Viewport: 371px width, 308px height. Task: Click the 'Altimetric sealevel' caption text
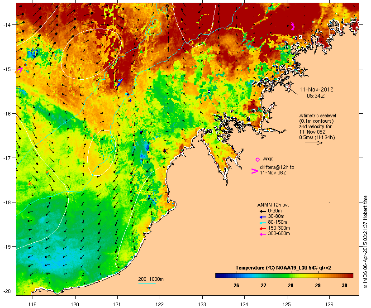(318, 115)
